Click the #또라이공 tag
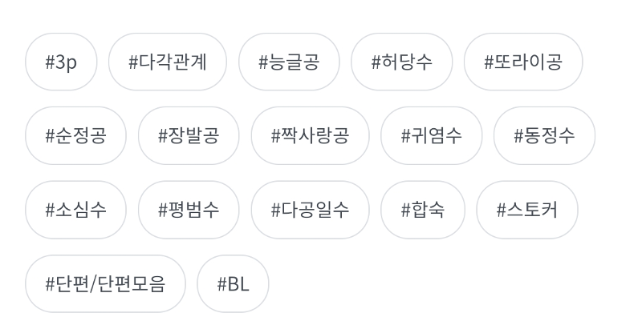 (x=523, y=62)
